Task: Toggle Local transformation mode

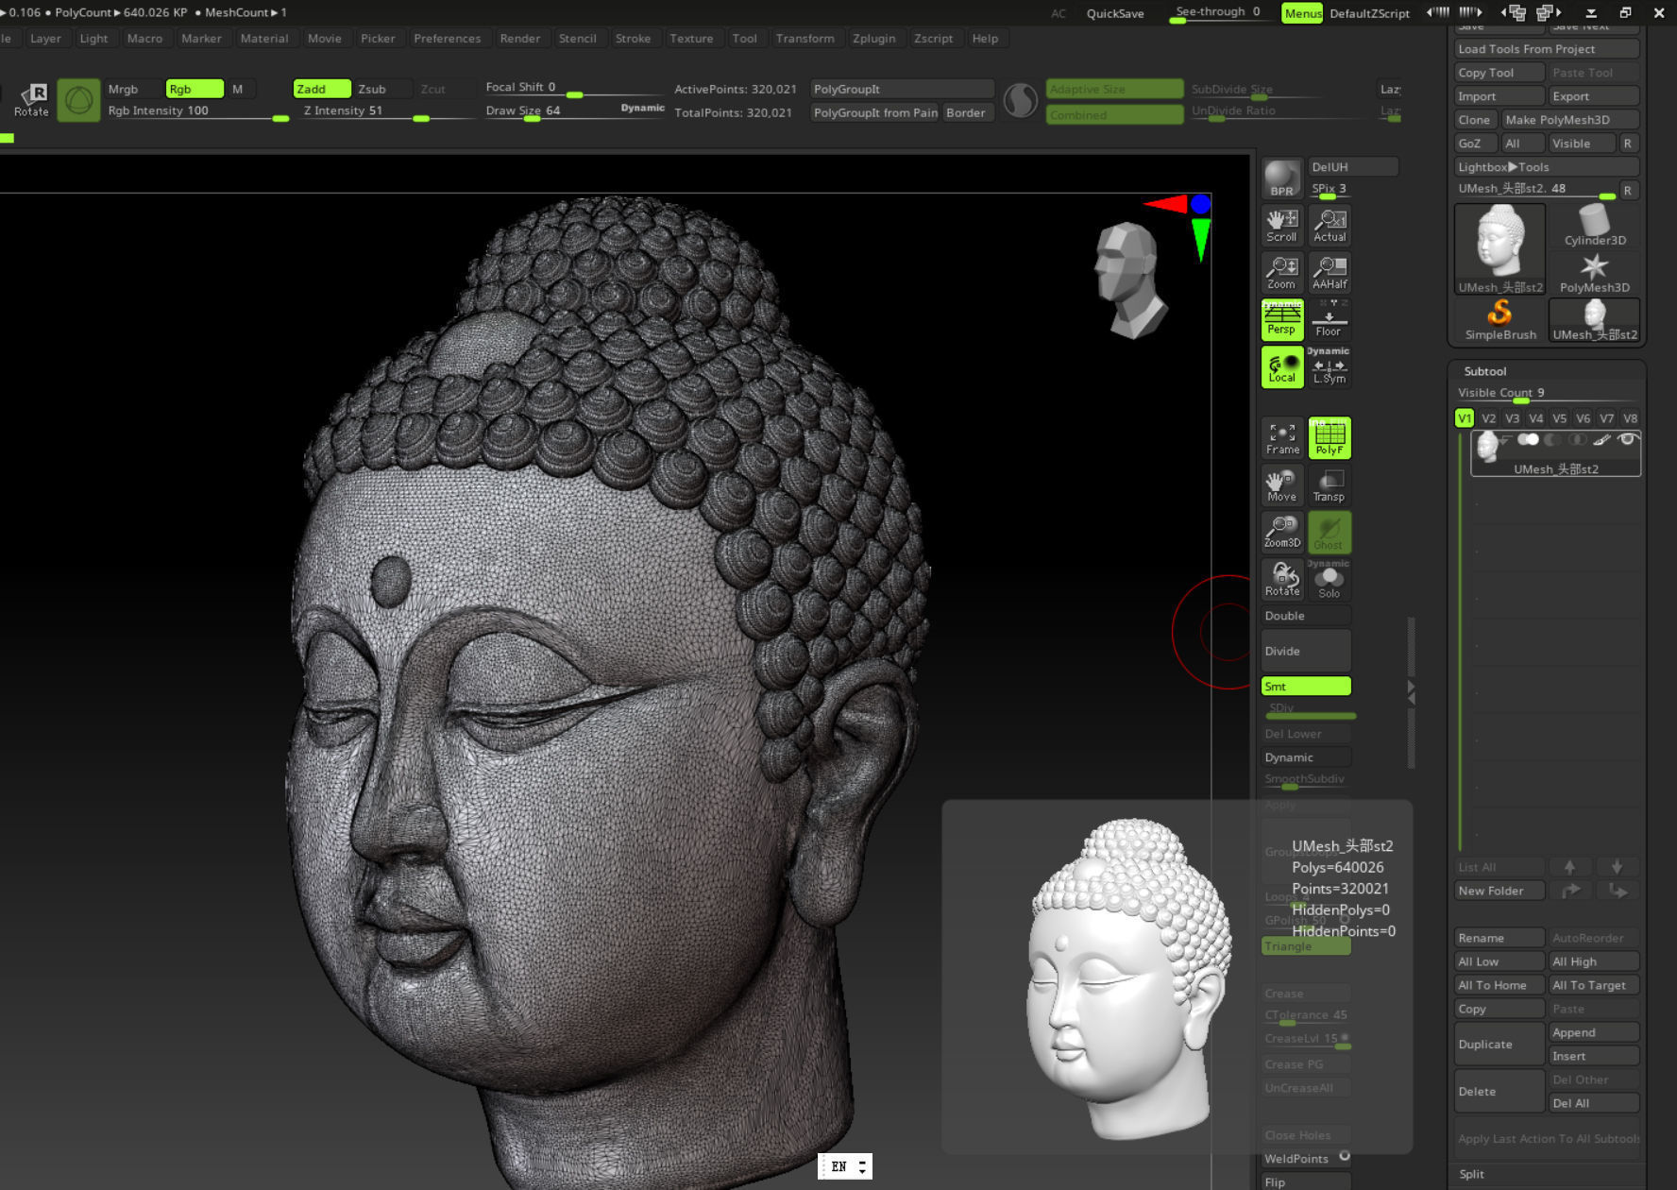Action: (1282, 367)
